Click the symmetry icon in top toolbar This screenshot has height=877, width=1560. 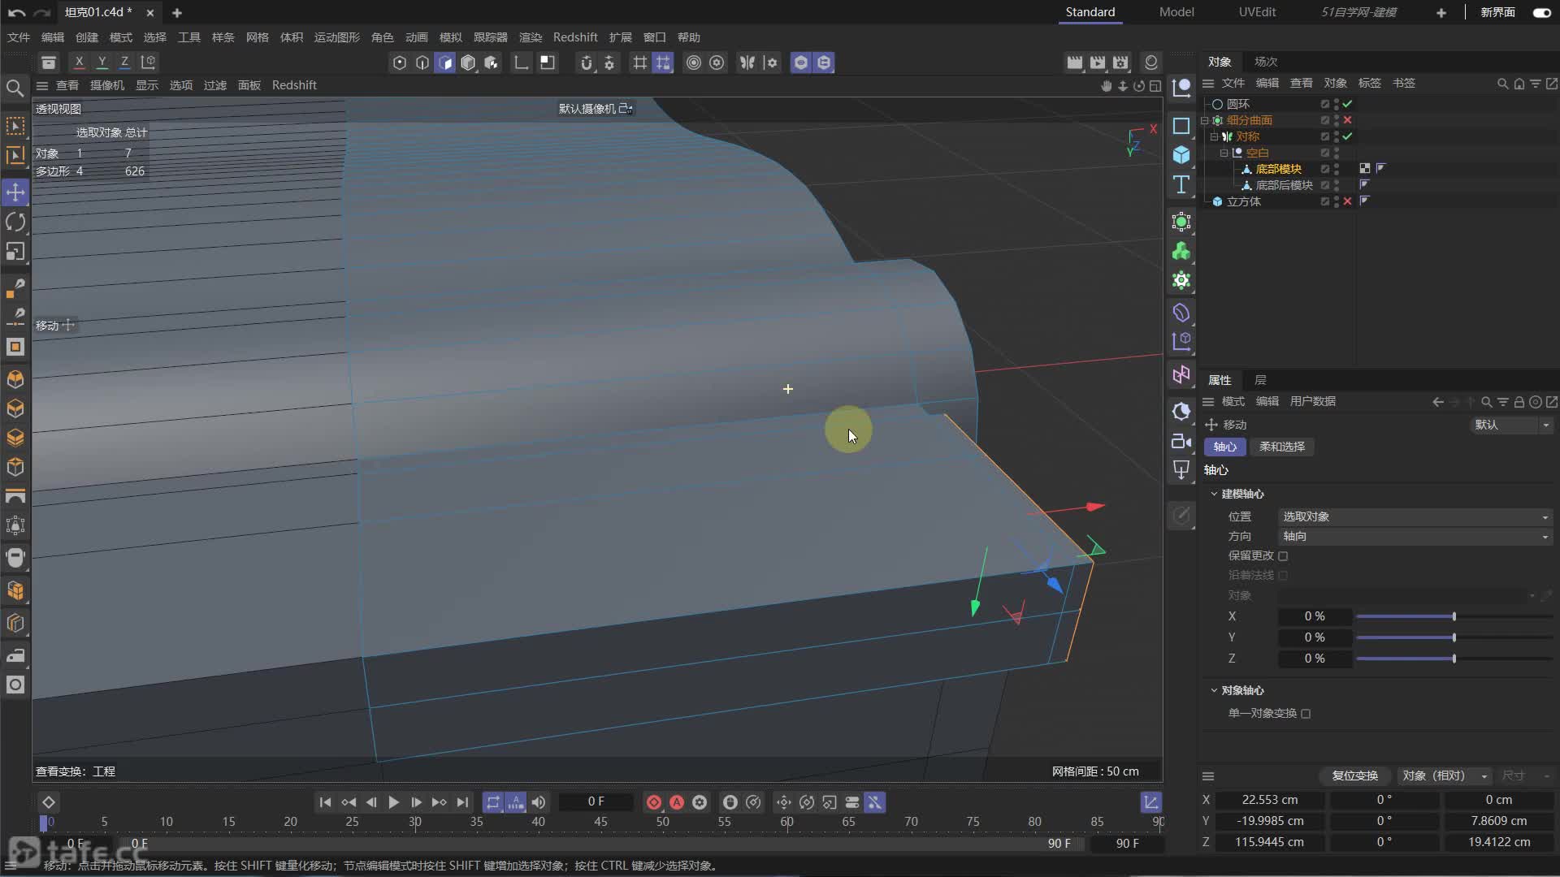point(747,63)
